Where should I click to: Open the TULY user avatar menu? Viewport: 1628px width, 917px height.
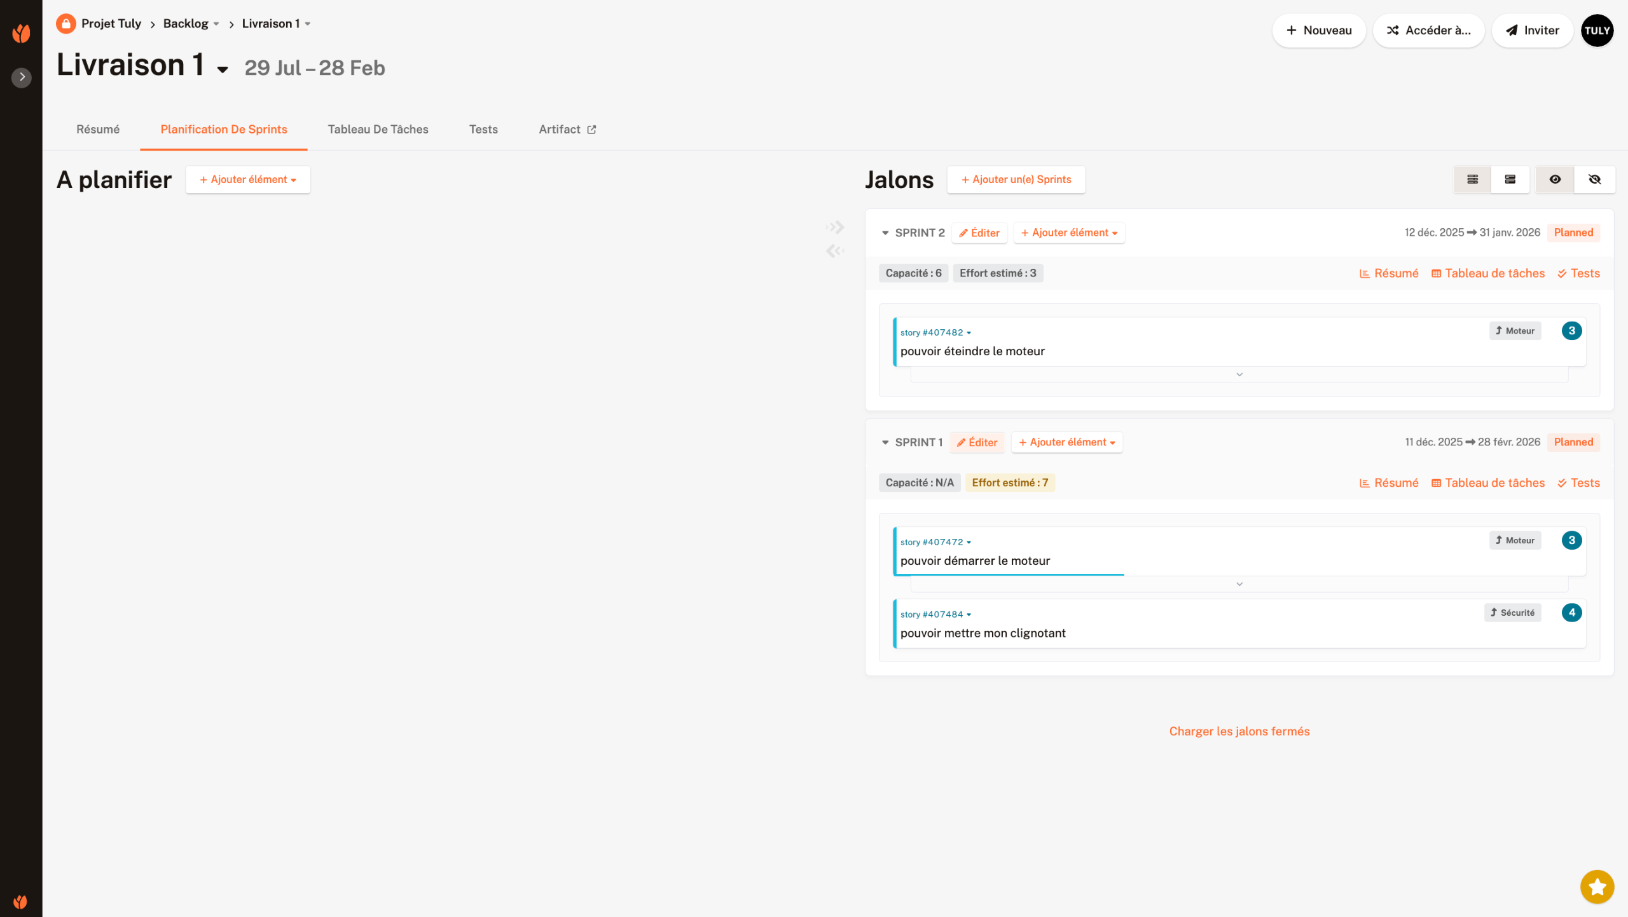click(1597, 31)
